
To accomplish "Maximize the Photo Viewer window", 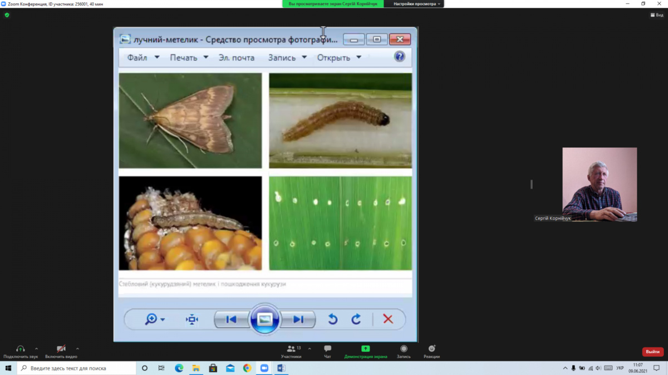I will pos(377,39).
